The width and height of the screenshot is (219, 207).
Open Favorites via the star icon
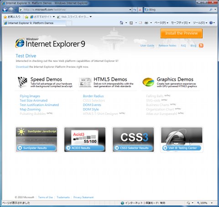(5, 17)
